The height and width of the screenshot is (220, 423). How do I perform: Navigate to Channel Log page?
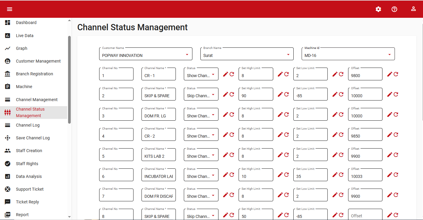[x=28, y=125]
